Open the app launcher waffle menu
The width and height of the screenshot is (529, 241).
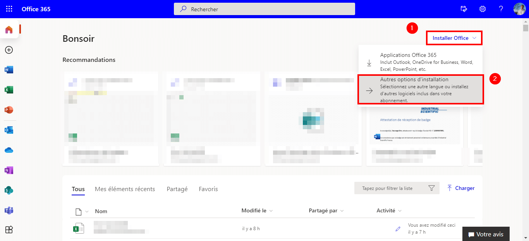point(9,9)
